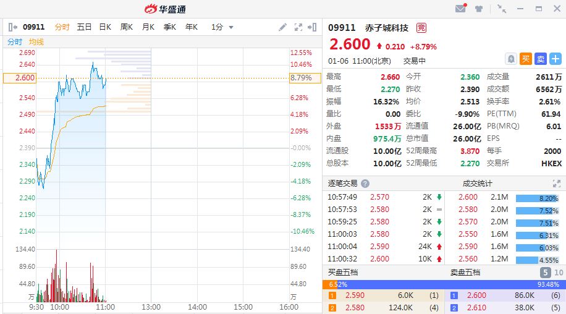The width and height of the screenshot is (566, 314).
Task: Click the 华盛通 logo
Action: (166, 9)
